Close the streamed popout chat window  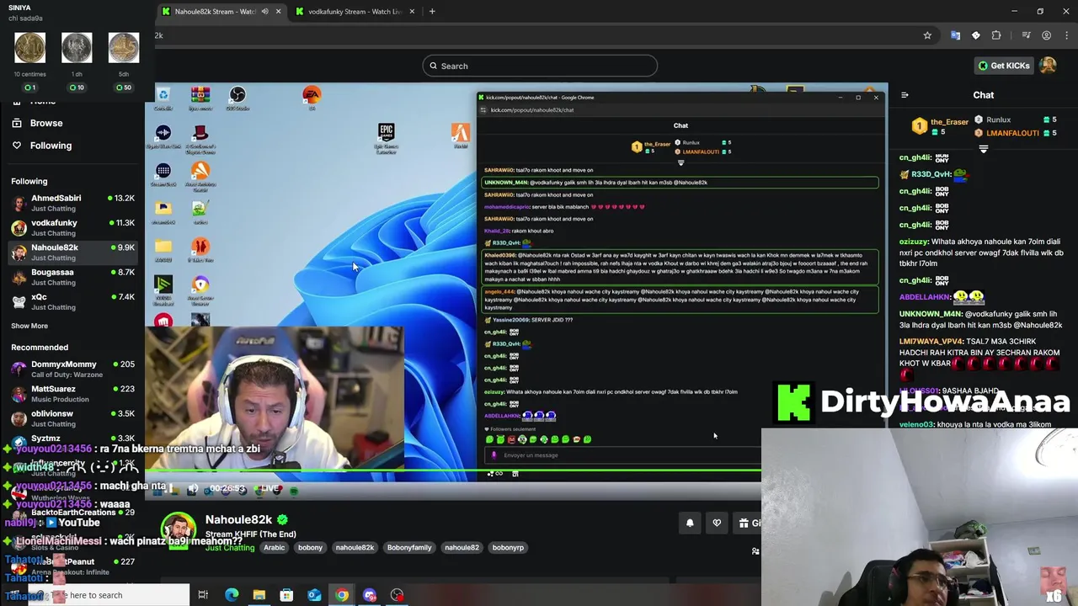click(x=876, y=98)
